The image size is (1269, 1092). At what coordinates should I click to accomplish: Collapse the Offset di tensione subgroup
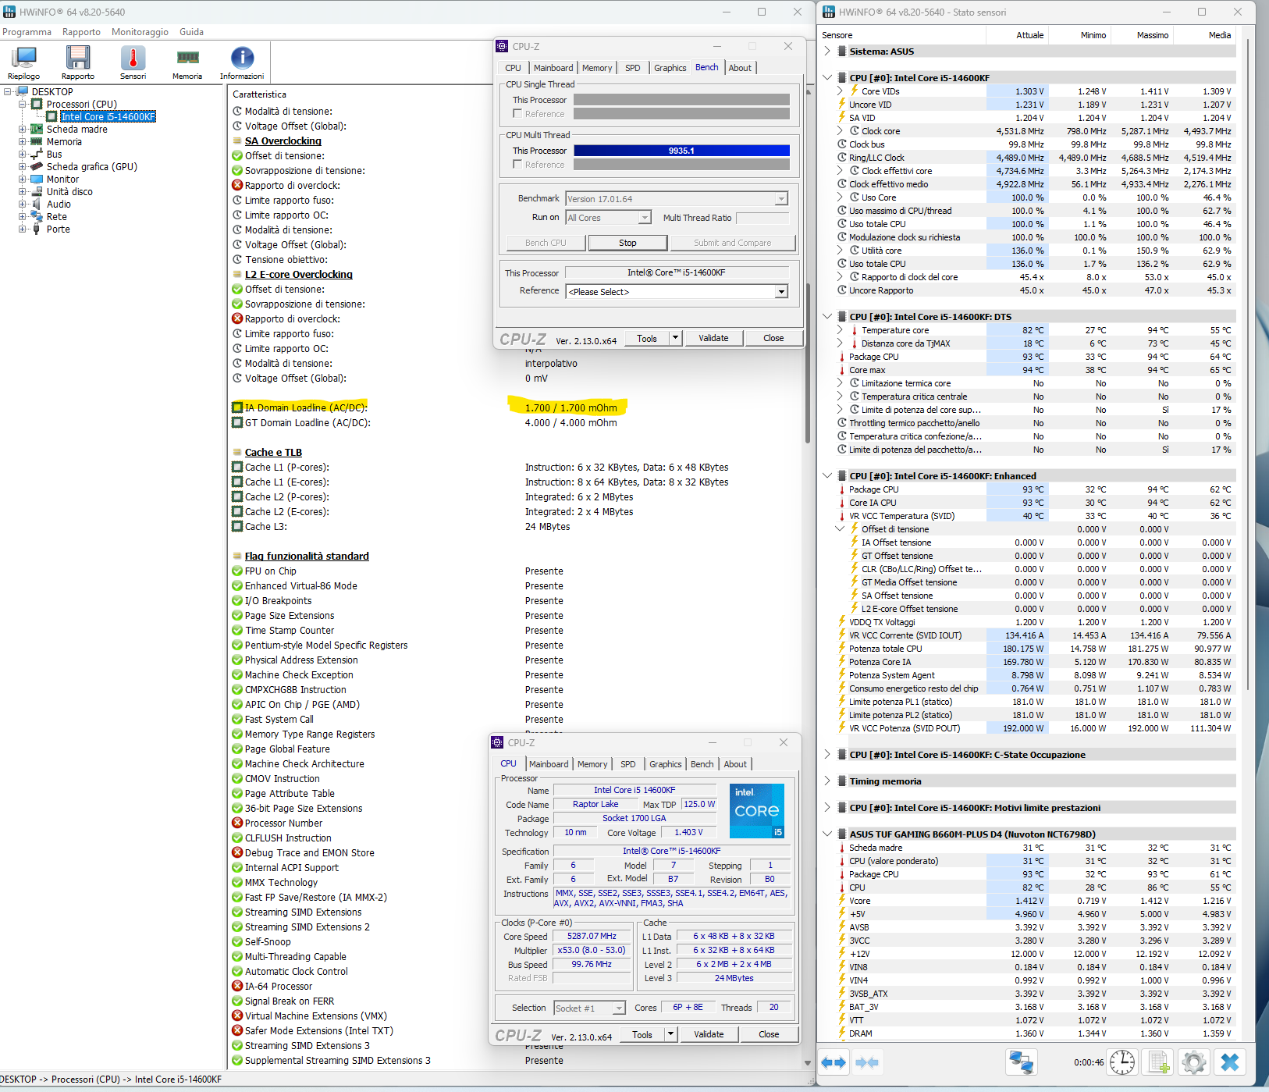[x=840, y=529]
